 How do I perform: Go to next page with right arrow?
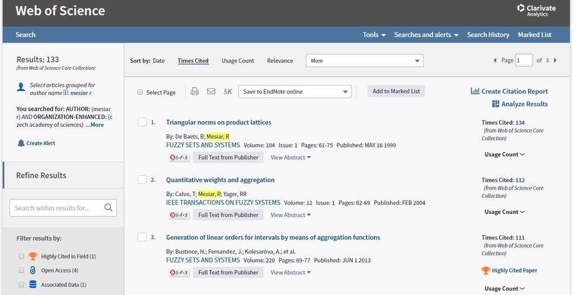click(556, 60)
